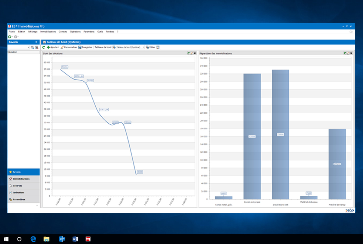
Task: Click the Installations tech bar in chart
Action: click(x=280, y=134)
